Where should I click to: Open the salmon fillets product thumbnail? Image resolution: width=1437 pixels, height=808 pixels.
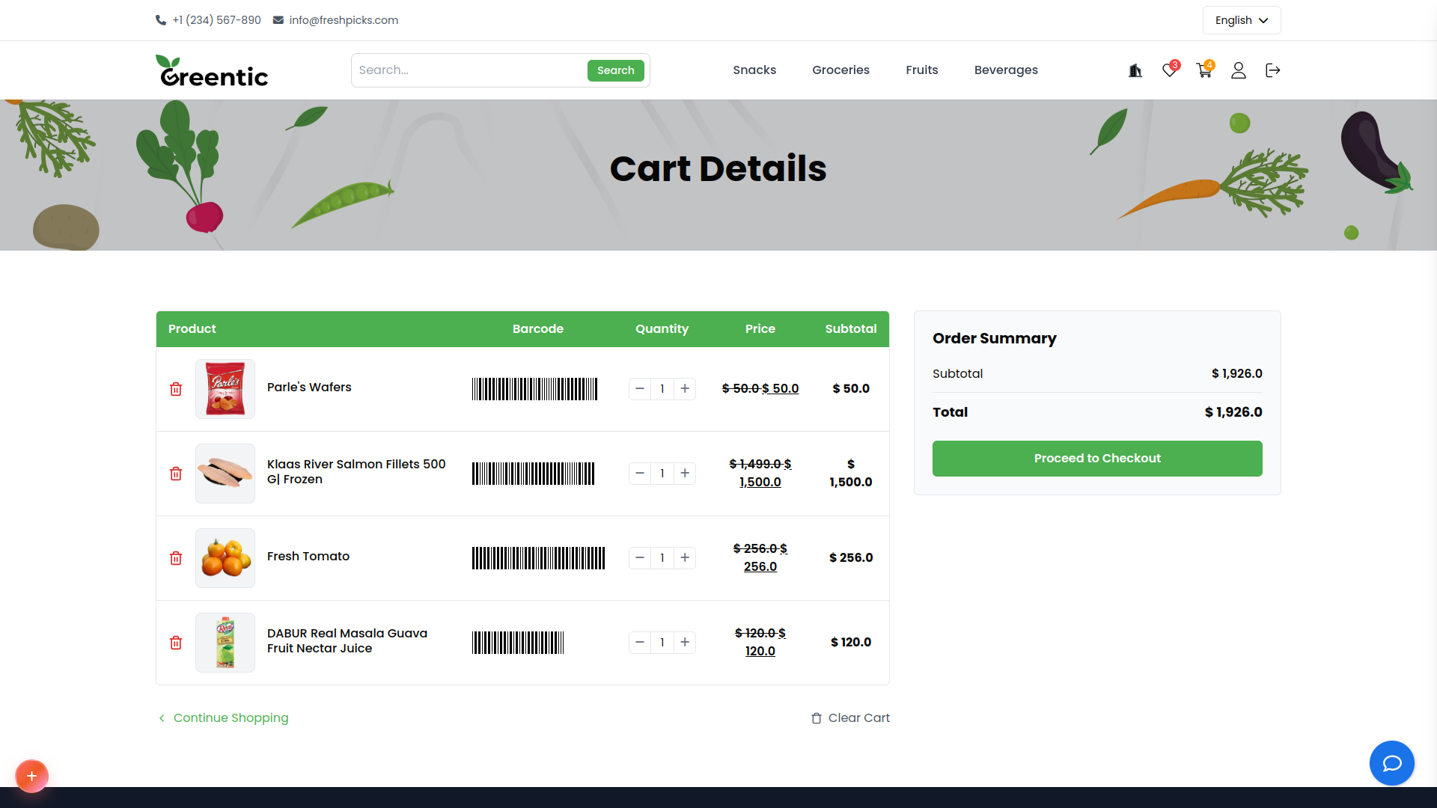(225, 474)
